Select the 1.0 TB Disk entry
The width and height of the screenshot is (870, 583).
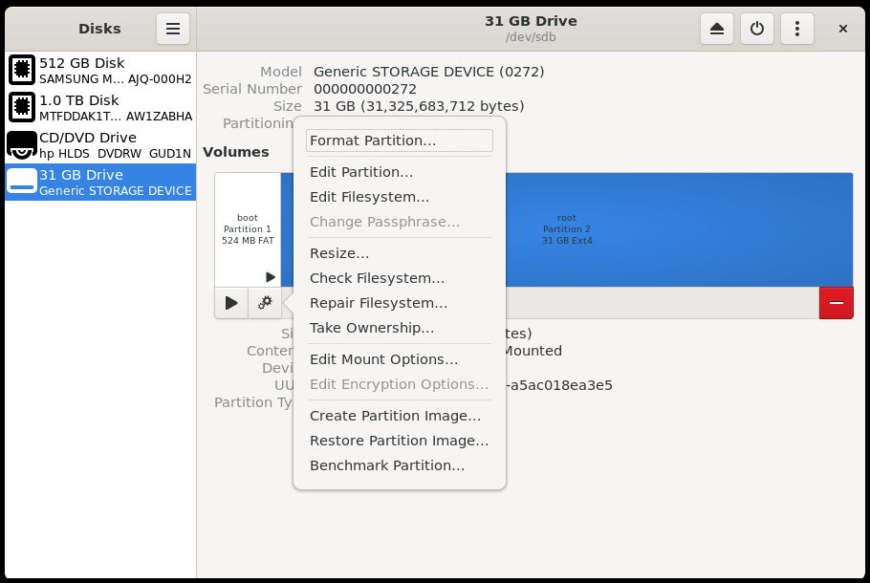100,108
